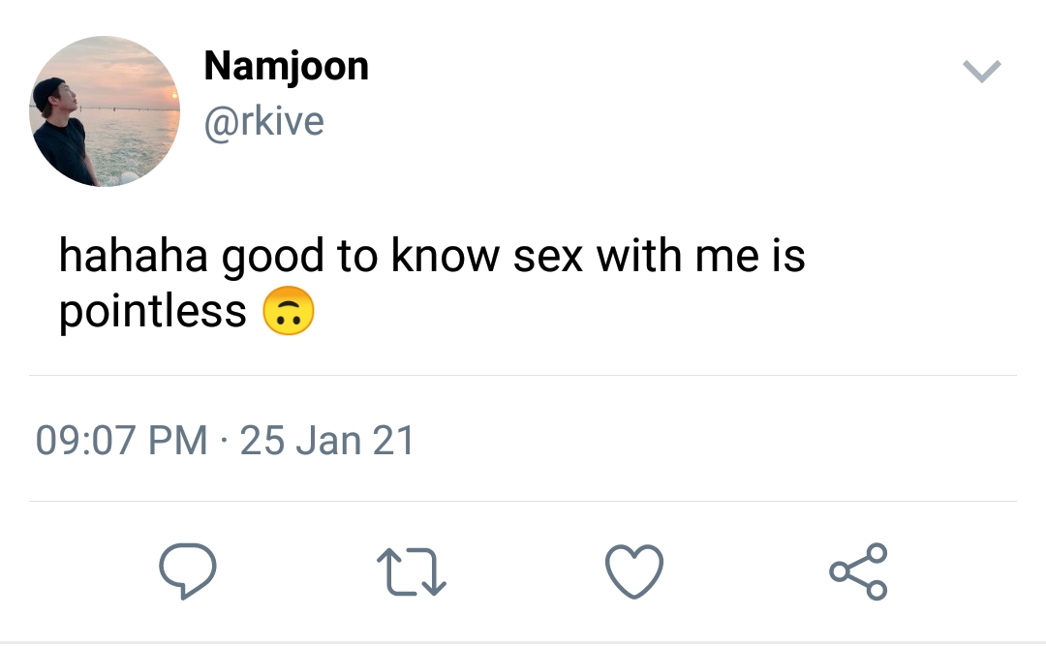
Task: Open the @rkive handle link
Action: [x=262, y=122]
